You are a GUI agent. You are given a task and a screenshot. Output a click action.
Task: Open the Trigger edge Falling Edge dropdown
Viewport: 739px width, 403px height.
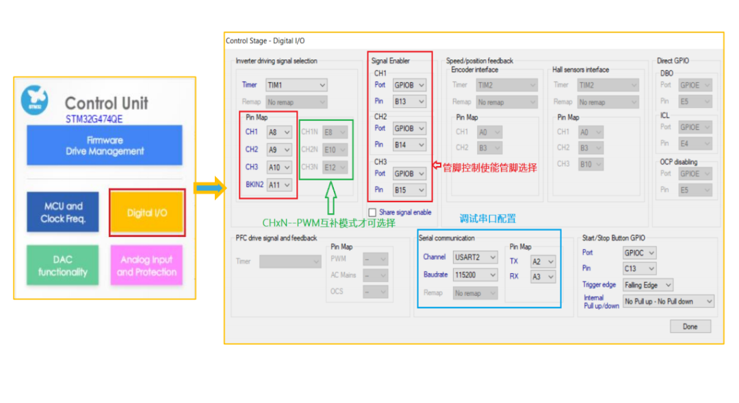pos(647,285)
